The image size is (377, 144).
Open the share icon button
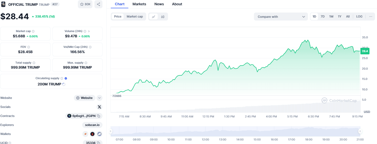click(98, 4)
